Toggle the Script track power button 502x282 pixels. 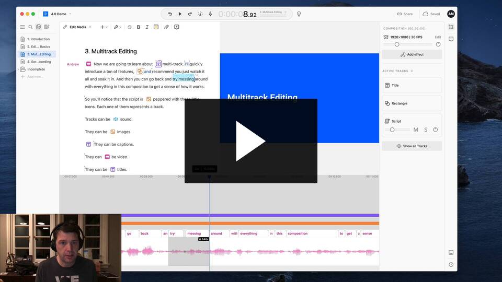436,130
